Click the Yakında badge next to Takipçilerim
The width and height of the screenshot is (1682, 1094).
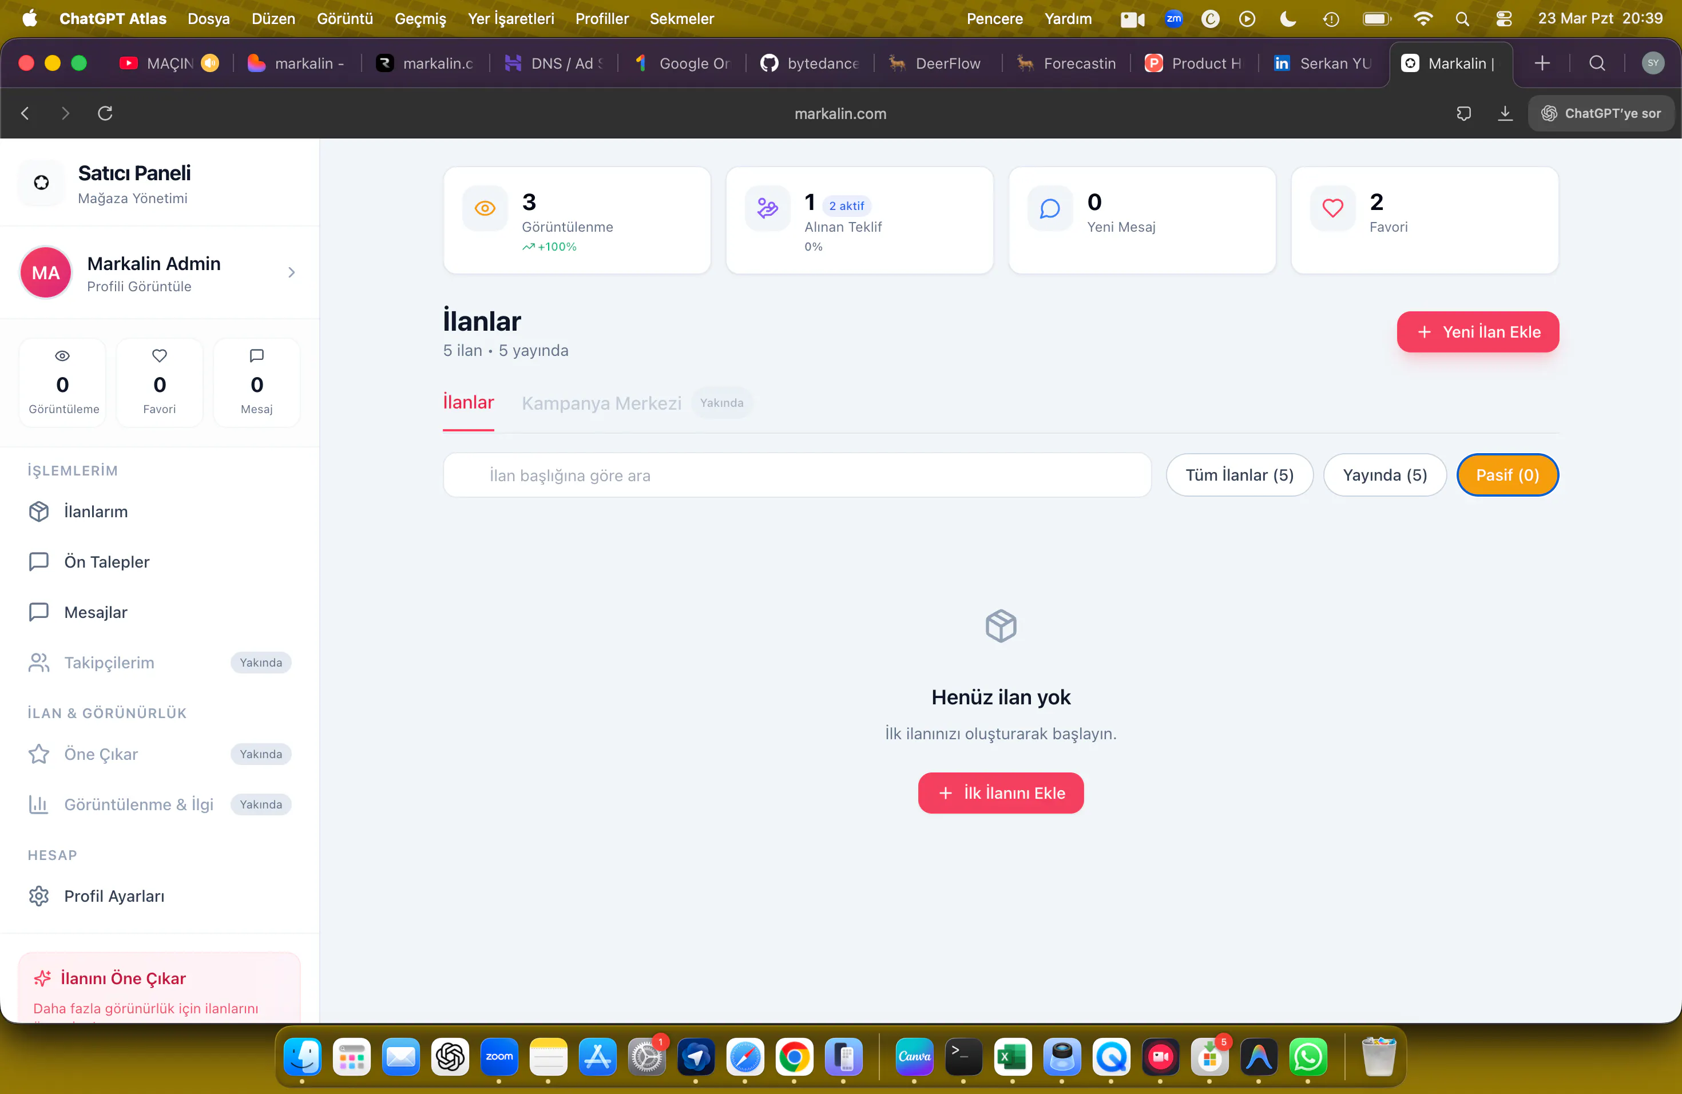tap(261, 663)
